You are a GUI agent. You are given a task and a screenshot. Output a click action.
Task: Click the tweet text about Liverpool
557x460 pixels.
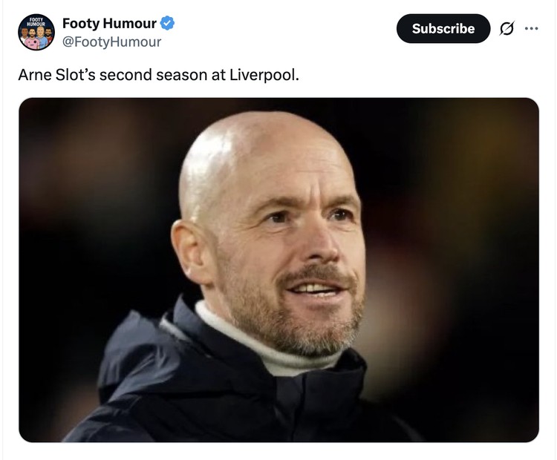pyautogui.click(x=158, y=76)
